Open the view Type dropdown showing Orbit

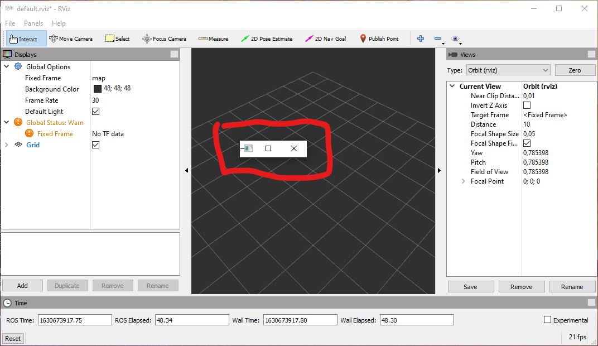coord(507,69)
